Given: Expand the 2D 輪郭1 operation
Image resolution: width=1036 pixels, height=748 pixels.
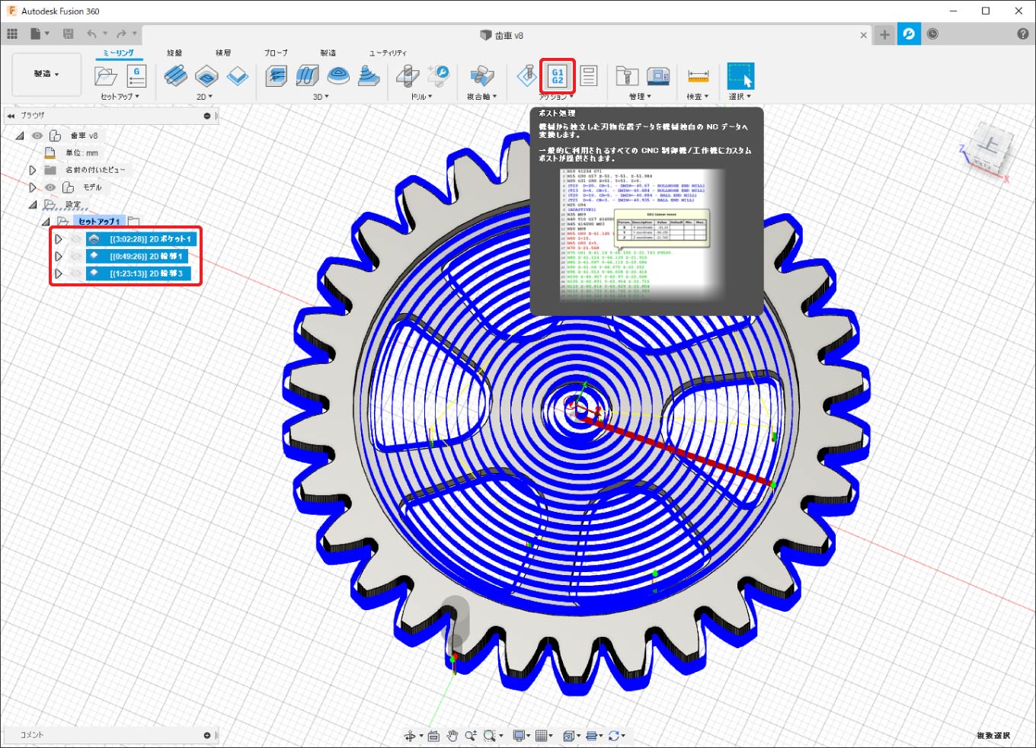Looking at the screenshot, I should click(x=59, y=257).
